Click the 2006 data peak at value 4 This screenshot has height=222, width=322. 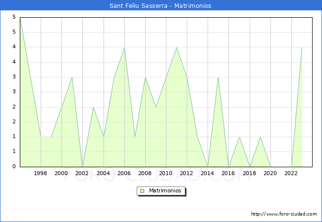pyautogui.click(x=124, y=48)
